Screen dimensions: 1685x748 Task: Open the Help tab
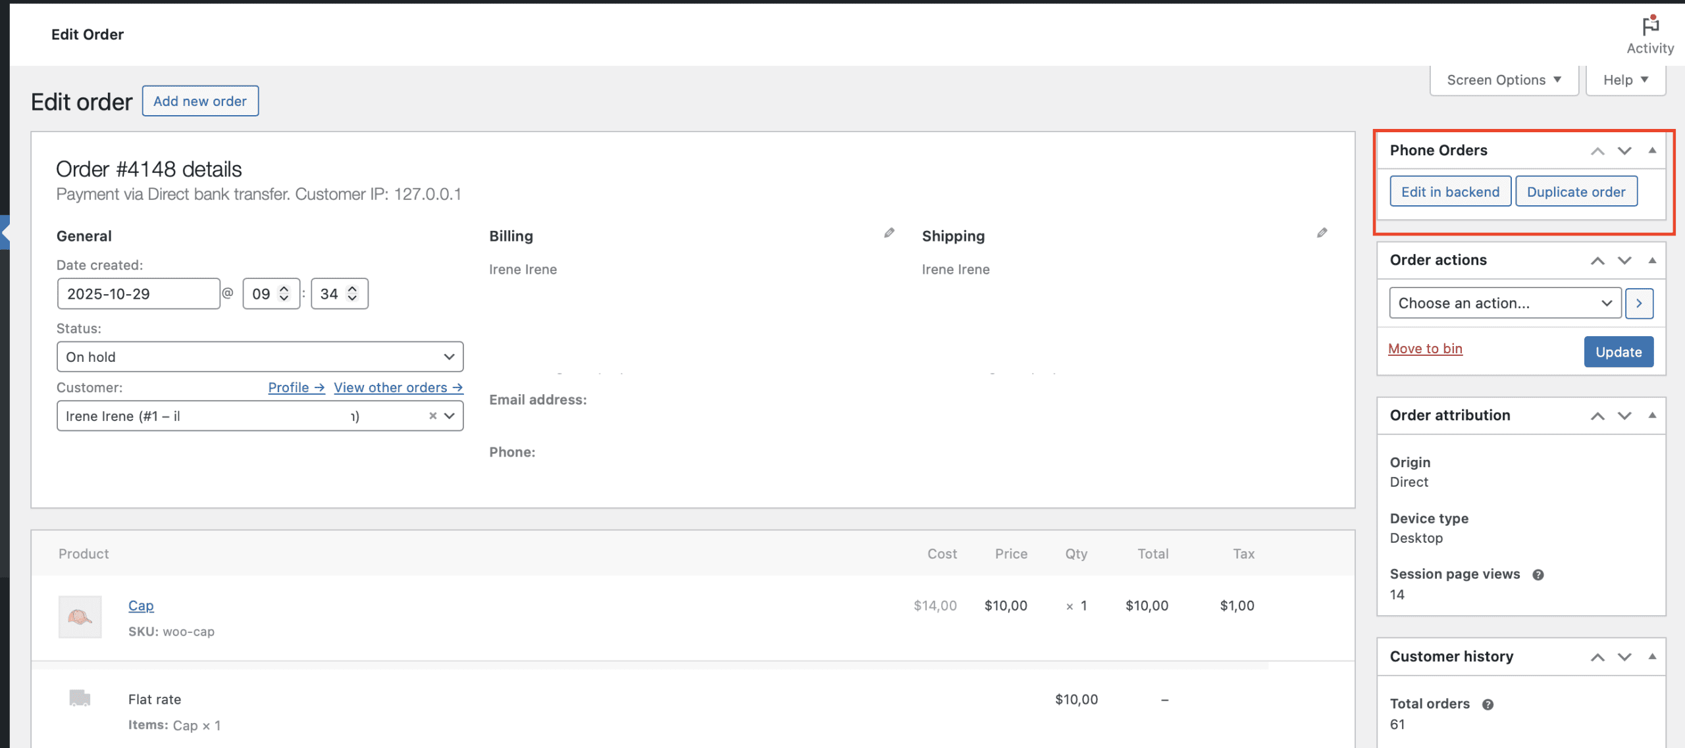pos(1625,80)
